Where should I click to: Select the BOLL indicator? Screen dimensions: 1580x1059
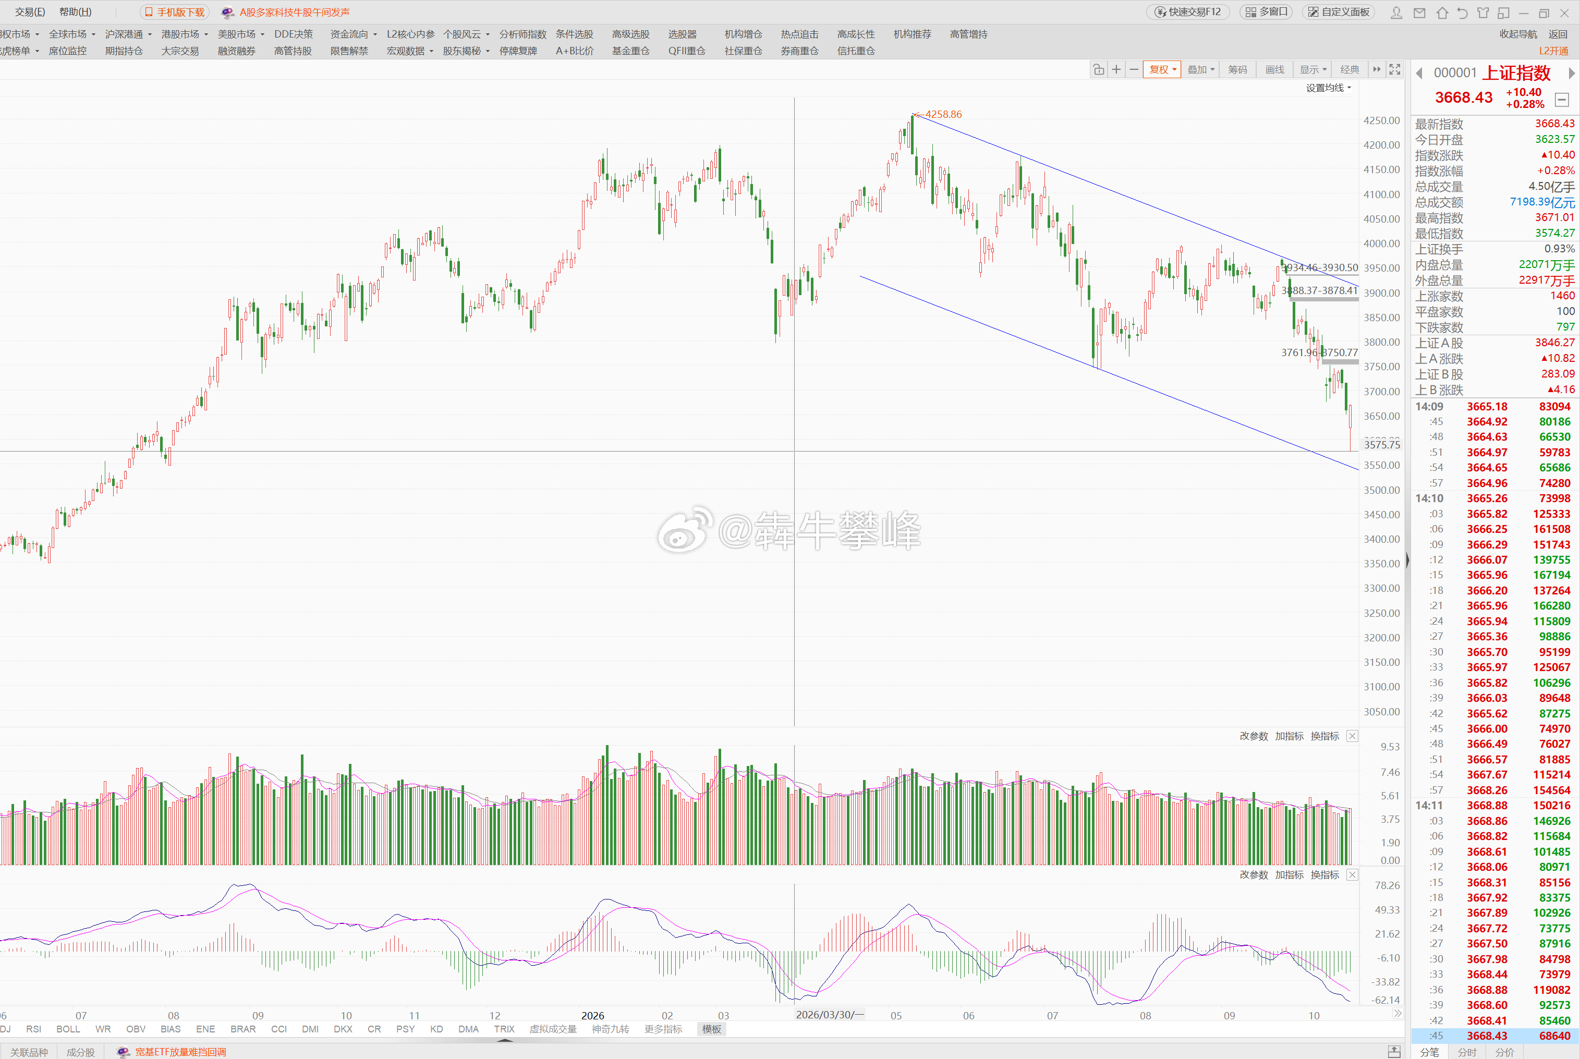pos(68,1029)
